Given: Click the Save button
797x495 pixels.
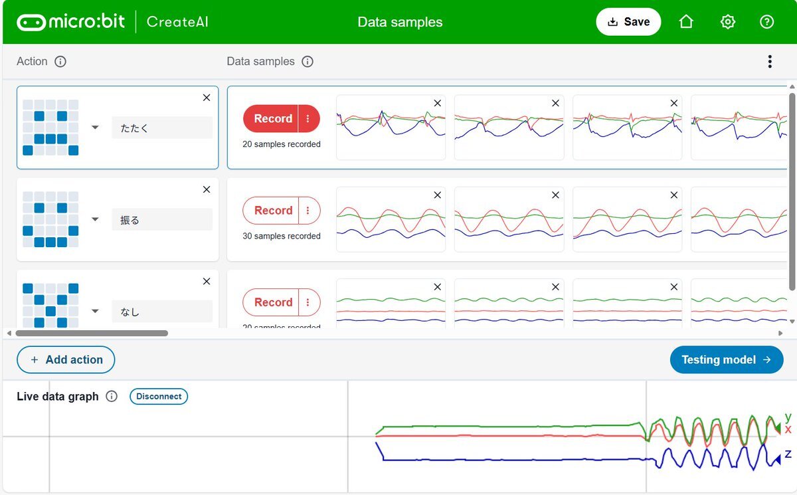Looking at the screenshot, I should [x=628, y=22].
